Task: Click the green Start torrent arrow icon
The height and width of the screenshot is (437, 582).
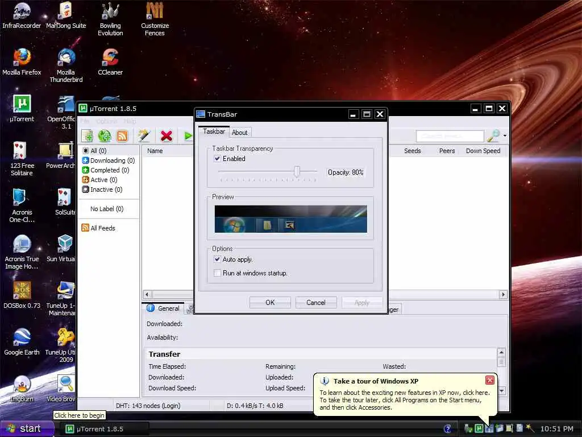Action: coord(188,136)
